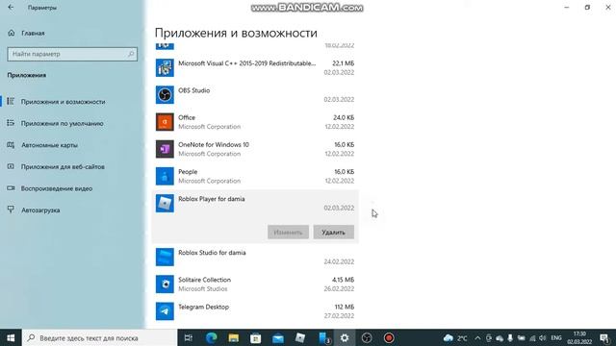Click the OneNote for Windows 10 icon
The height and width of the screenshot is (346, 616).
coord(165,149)
